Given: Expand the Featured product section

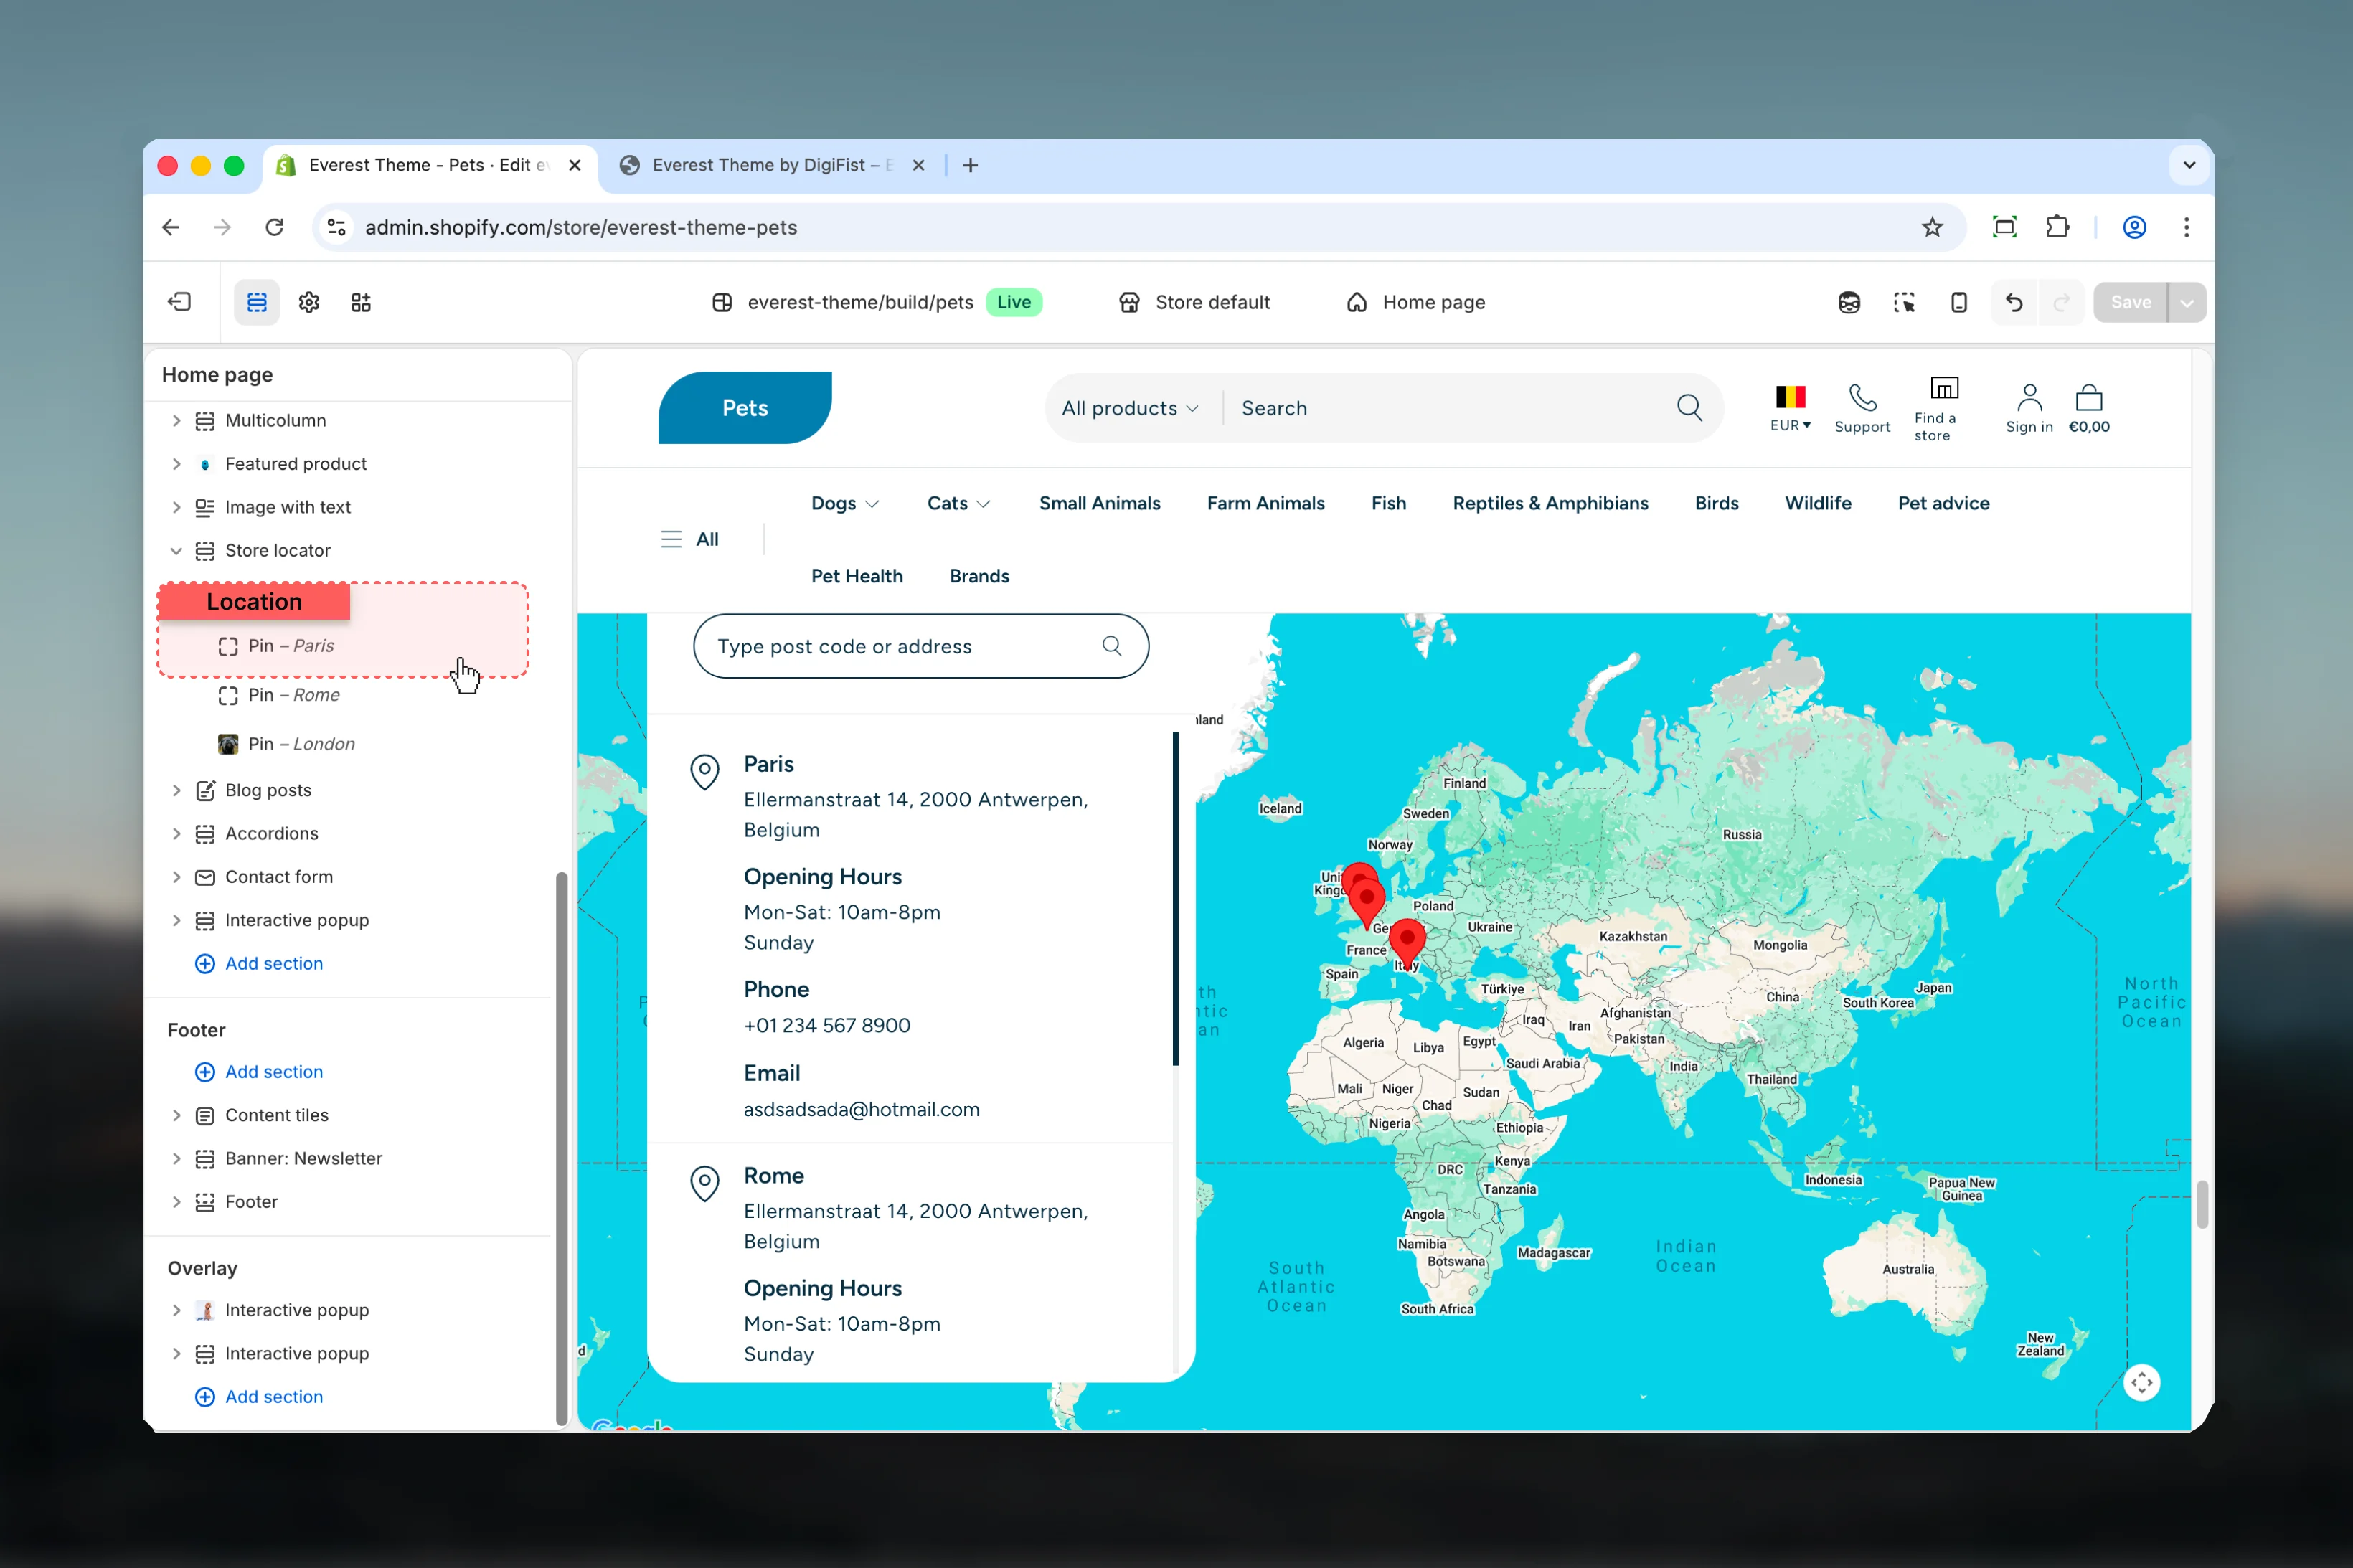Looking at the screenshot, I should coord(176,464).
